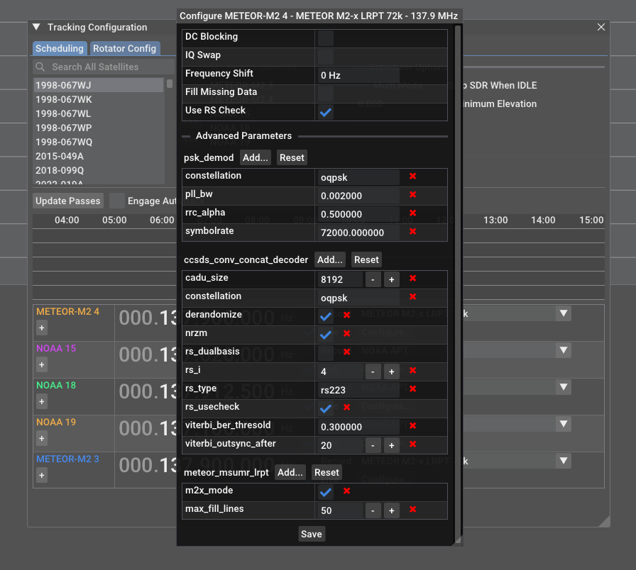Remove the rs_dualbasis parameter
Image resolution: width=636 pixels, height=570 pixels.
347,352
